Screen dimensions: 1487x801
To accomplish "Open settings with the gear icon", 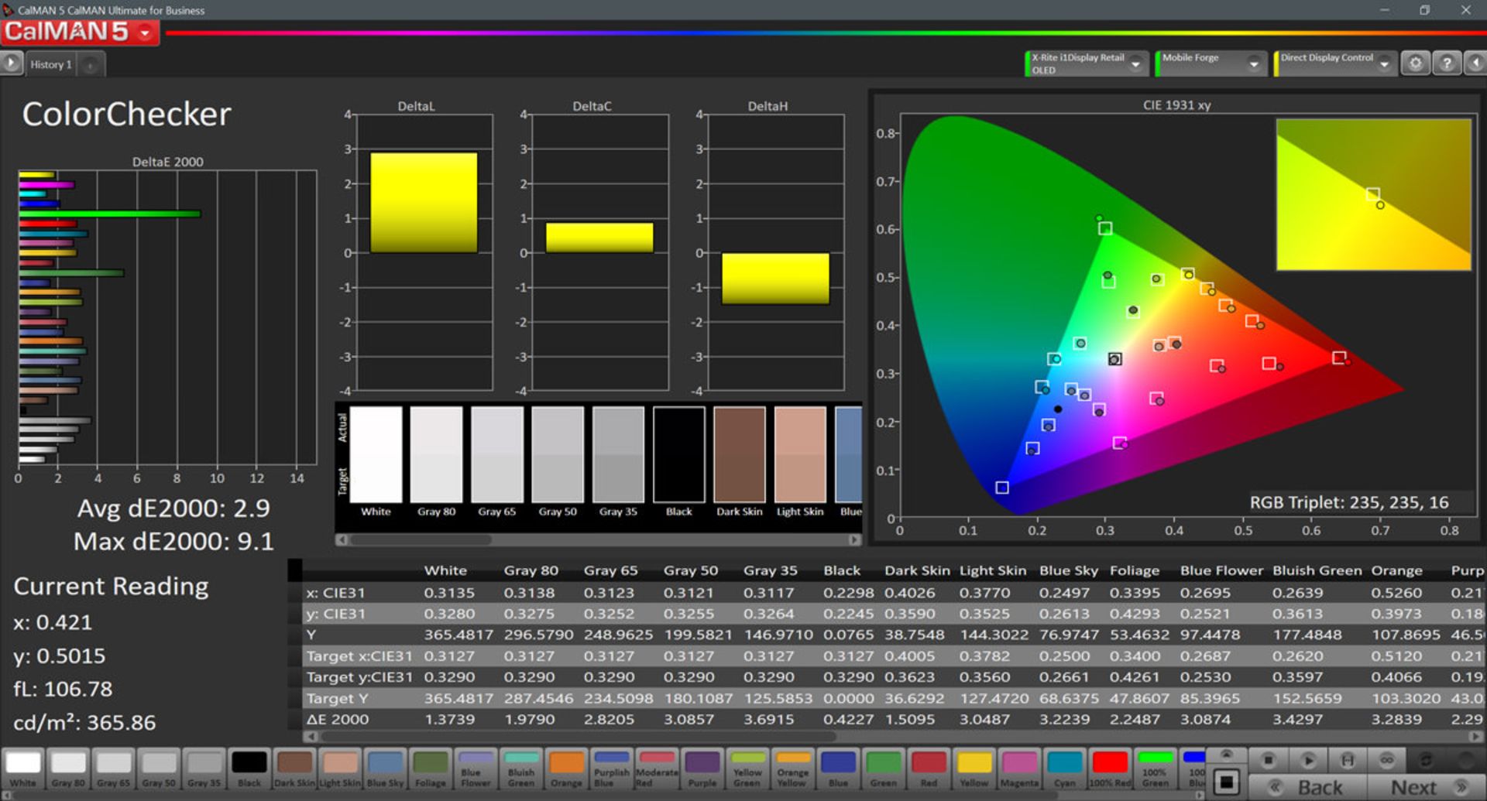I will click(x=1415, y=63).
